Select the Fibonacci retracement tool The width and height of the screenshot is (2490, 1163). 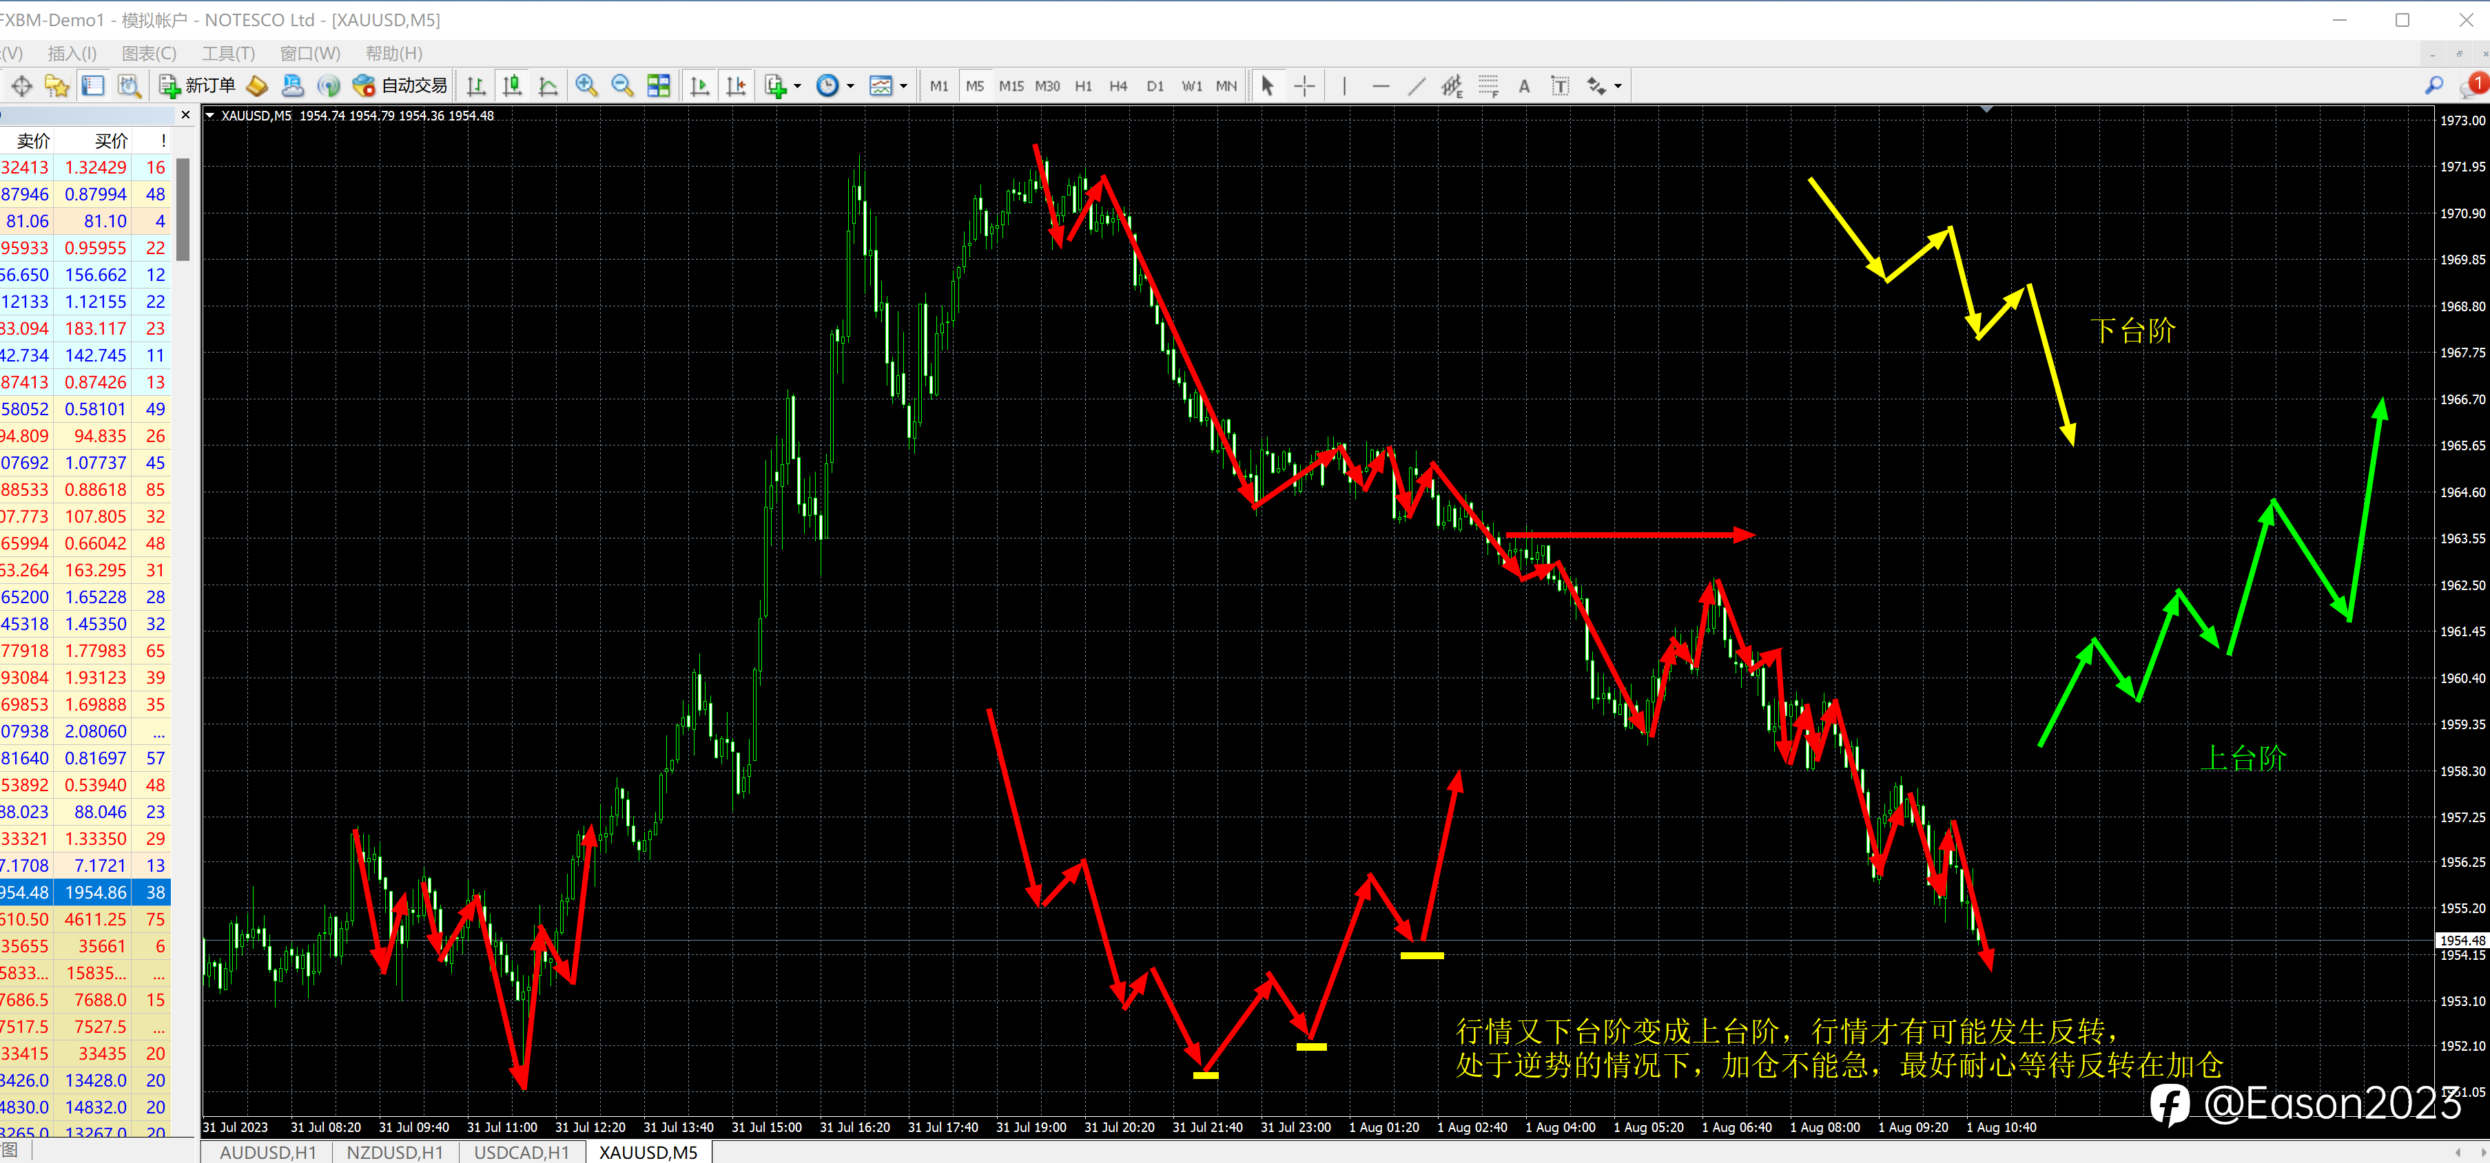pos(1489,86)
